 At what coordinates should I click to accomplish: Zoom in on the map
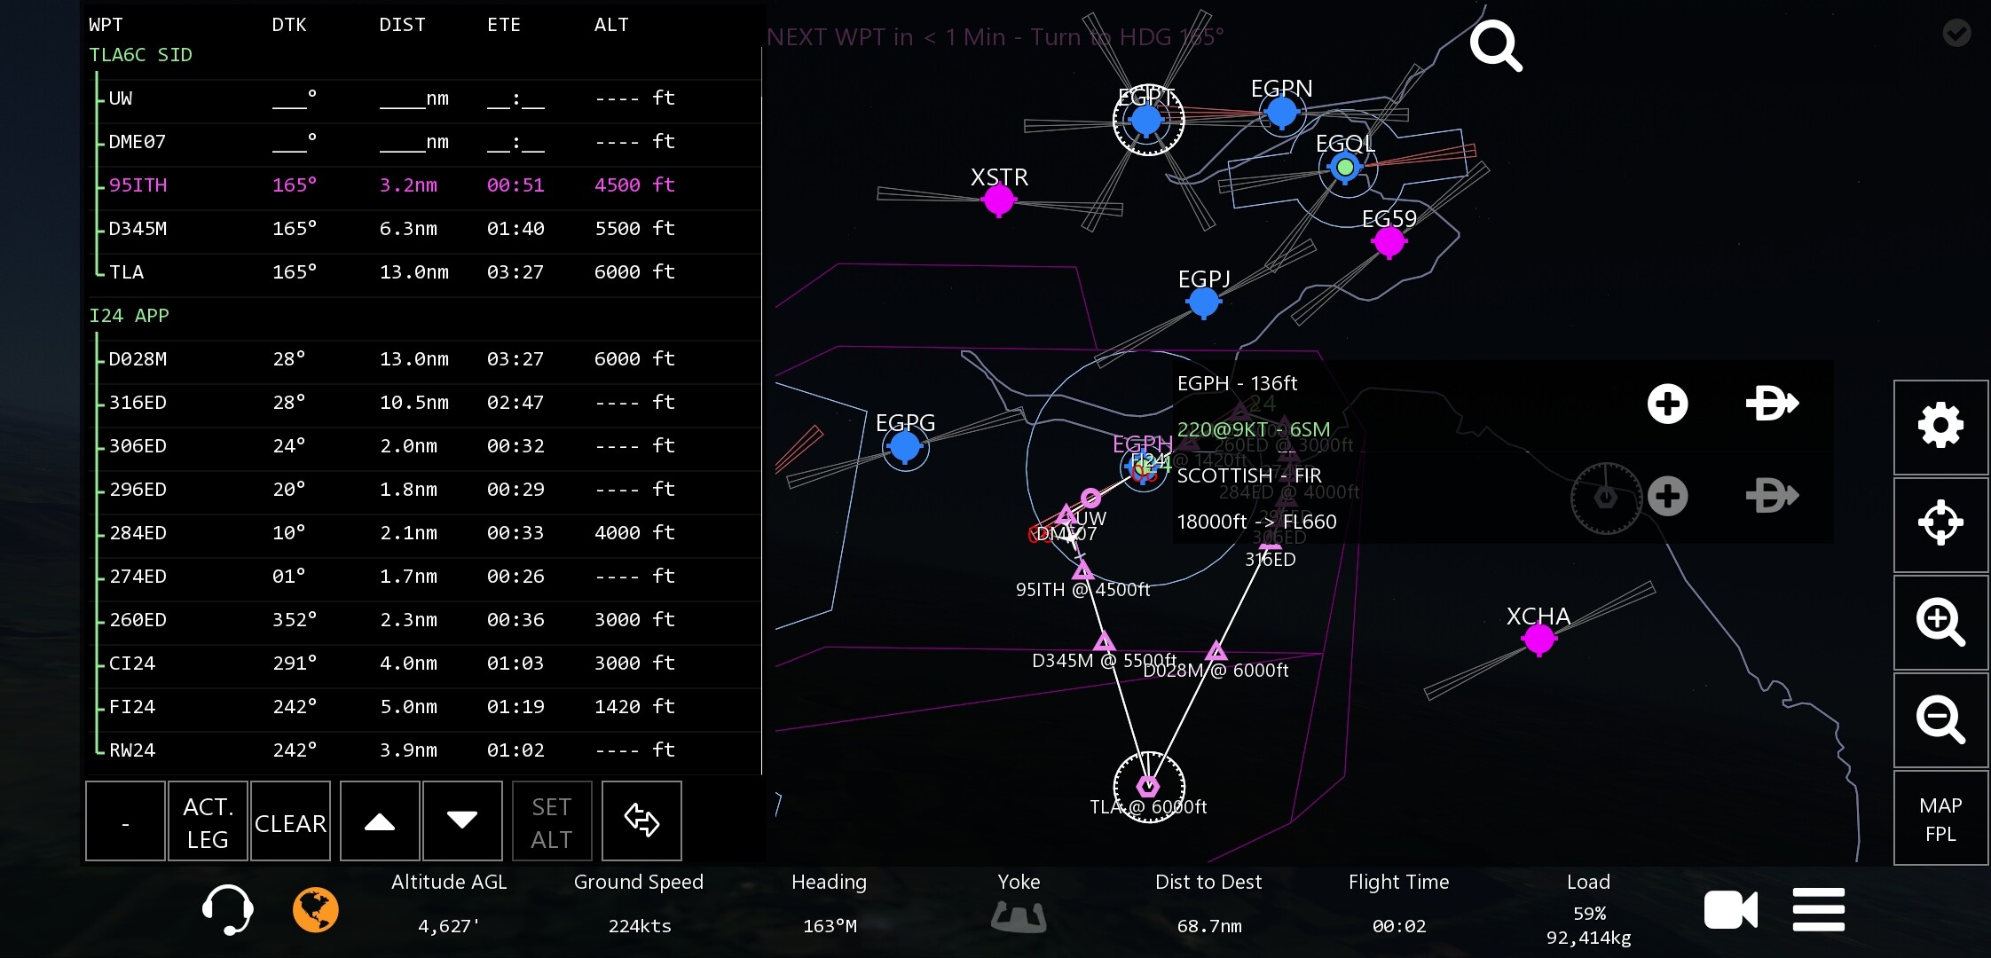(x=1940, y=622)
